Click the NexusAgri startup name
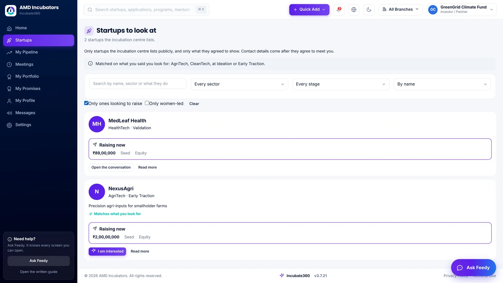Screen dimensions: 503x283 (x=121, y=189)
